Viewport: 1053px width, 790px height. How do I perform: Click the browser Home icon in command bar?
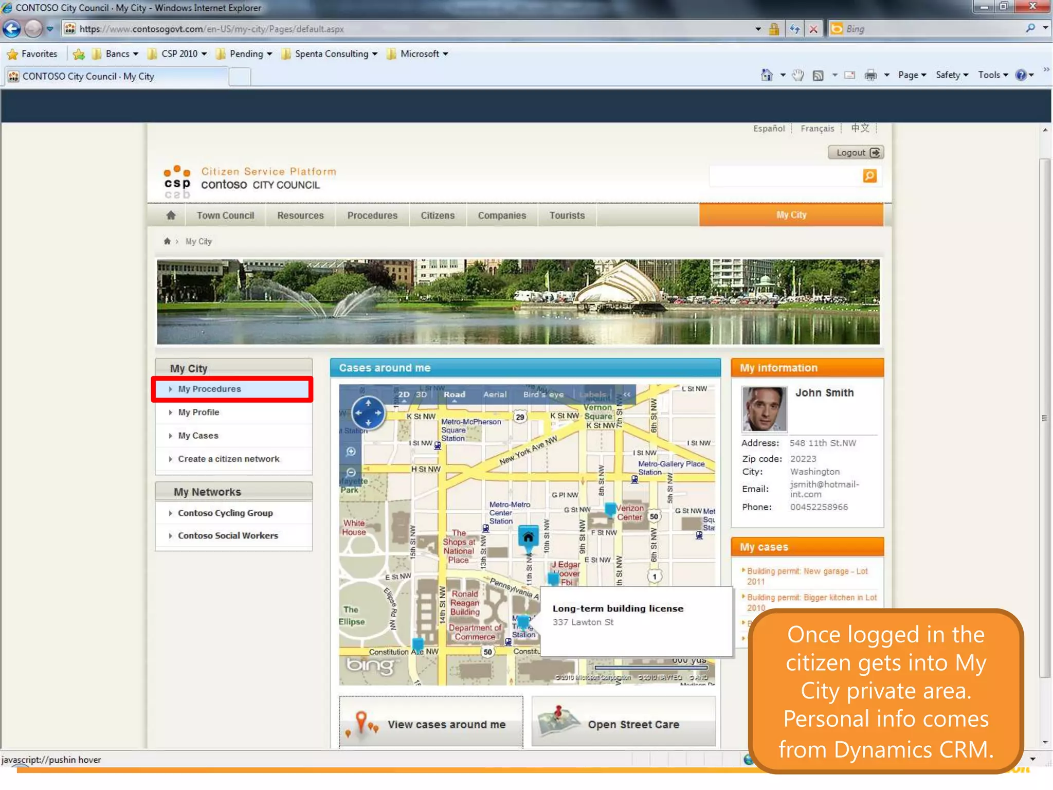click(x=767, y=75)
